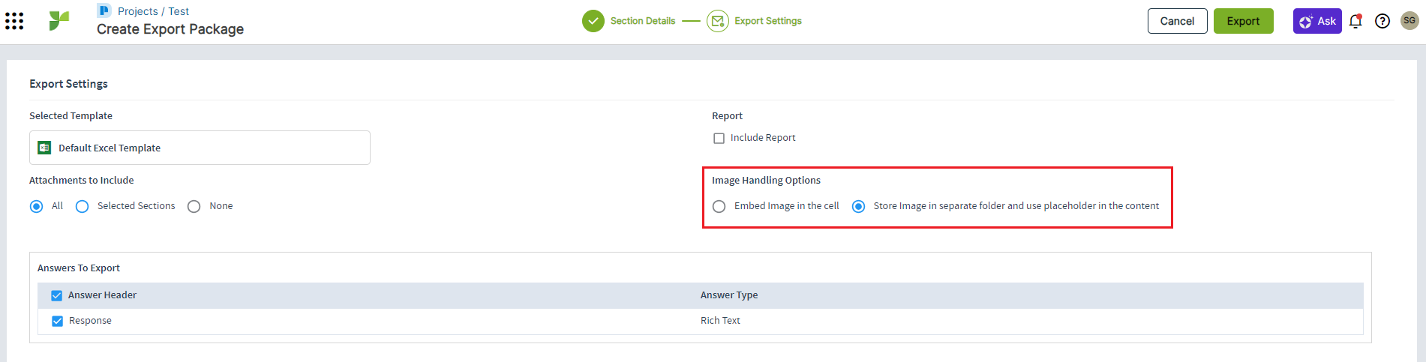
Task: Click the Cancel button
Action: (x=1176, y=21)
